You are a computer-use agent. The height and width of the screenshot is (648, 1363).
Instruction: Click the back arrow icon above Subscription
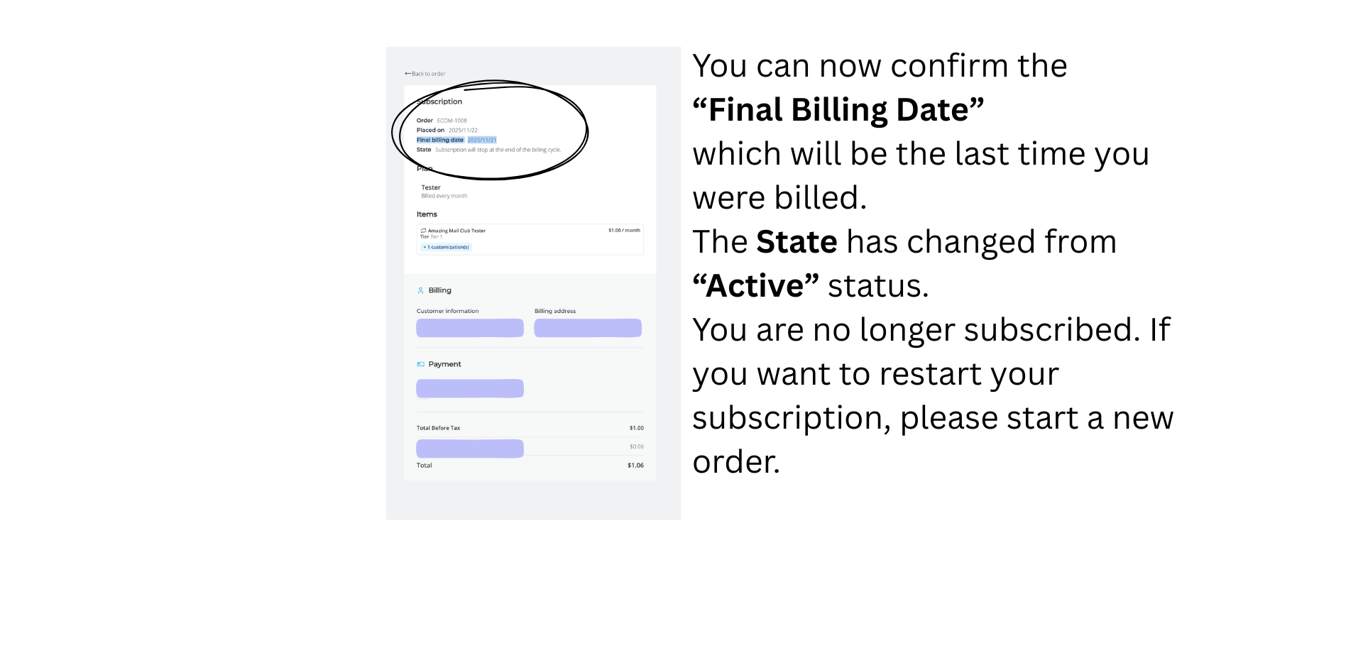pyautogui.click(x=407, y=74)
